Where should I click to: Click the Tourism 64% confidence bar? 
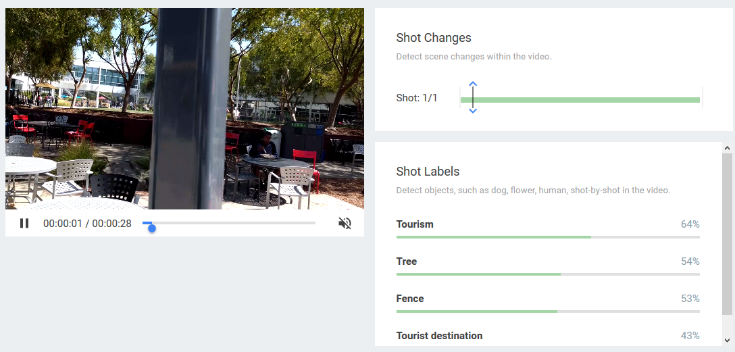click(x=547, y=237)
